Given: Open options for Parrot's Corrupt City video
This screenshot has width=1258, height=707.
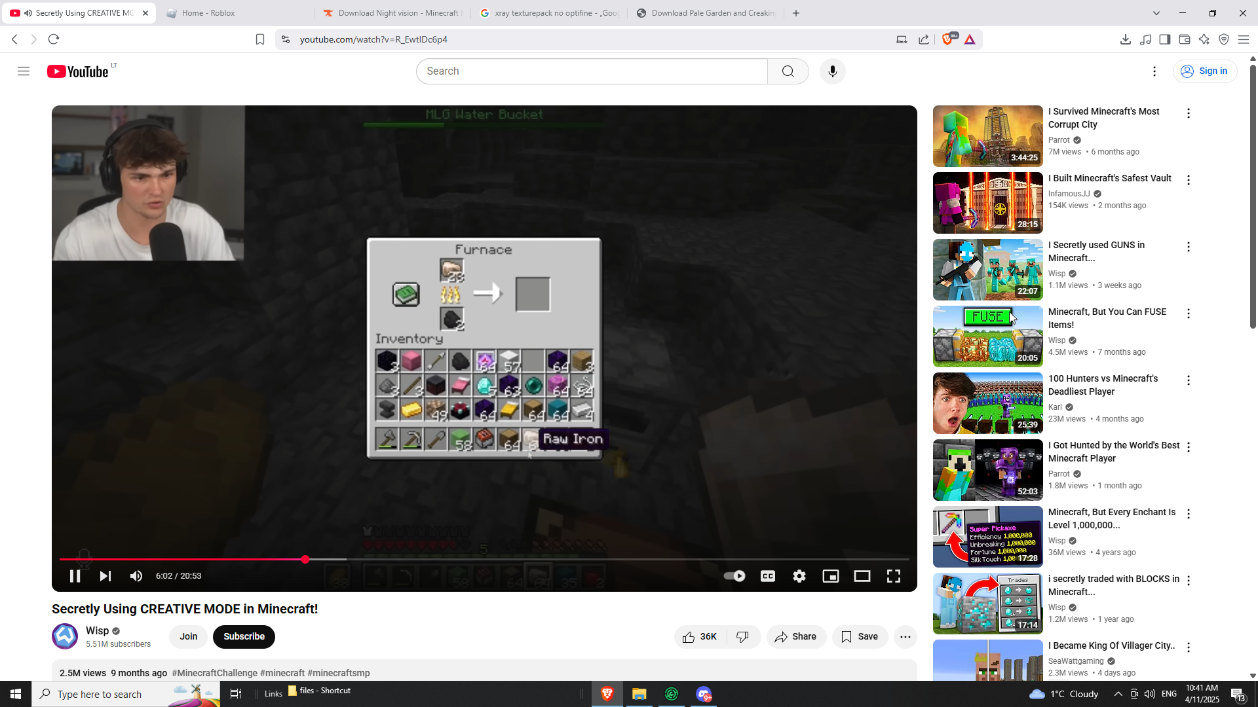Looking at the screenshot, I should 1188,114.
